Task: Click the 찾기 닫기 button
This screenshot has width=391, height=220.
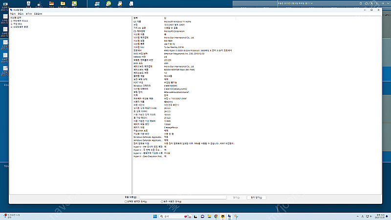Action: [x=256, y=198]
